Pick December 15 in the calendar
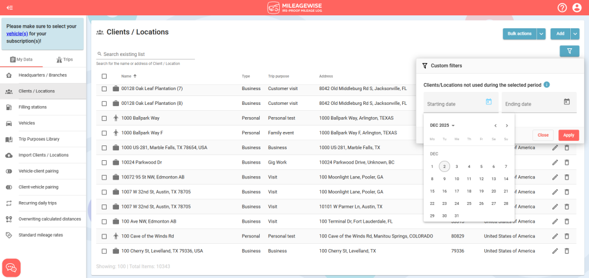589x278 pixels. 432,191
